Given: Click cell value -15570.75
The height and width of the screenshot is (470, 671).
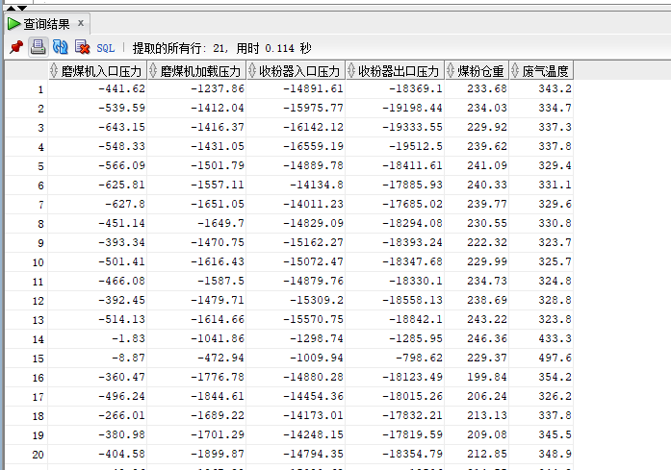Looking at the screenshot, I should [313, 319].
